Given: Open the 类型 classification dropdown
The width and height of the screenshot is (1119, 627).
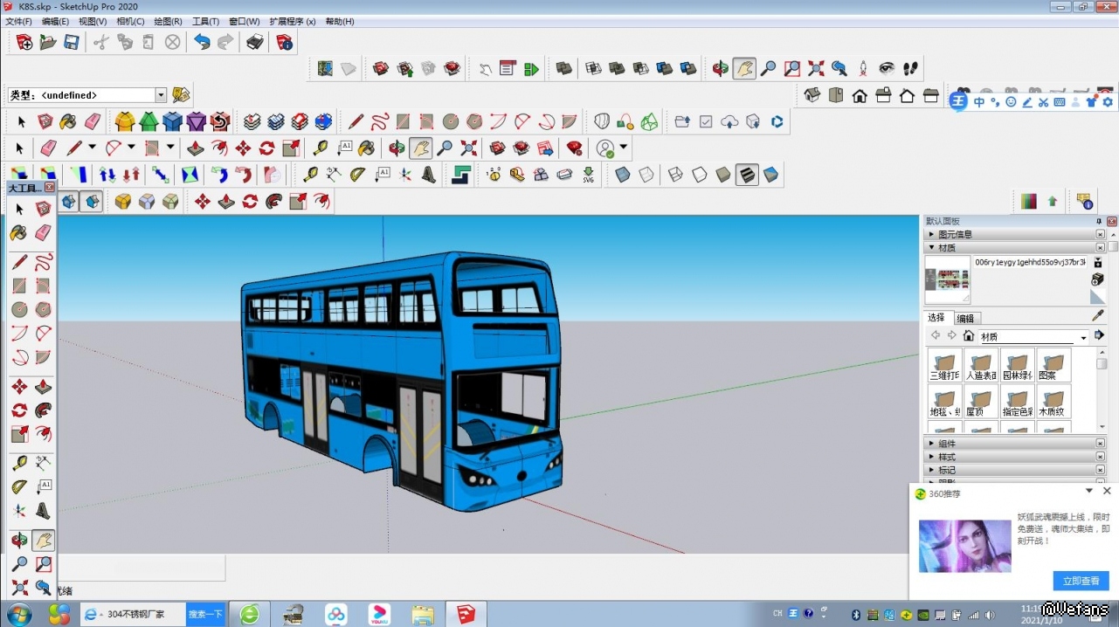Looking at the screenshot, I should coord(161,95).
